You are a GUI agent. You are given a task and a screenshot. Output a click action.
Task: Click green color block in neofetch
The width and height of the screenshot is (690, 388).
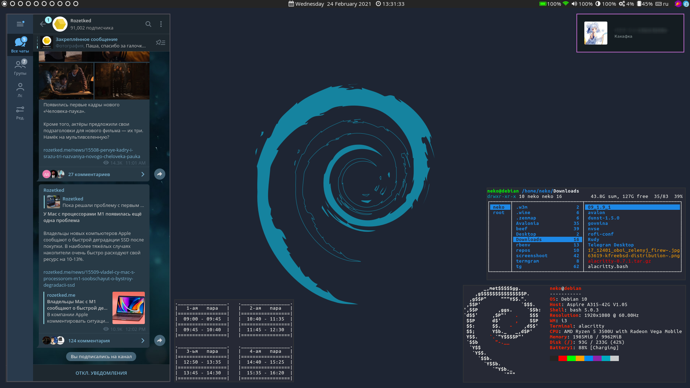(571, 359)
